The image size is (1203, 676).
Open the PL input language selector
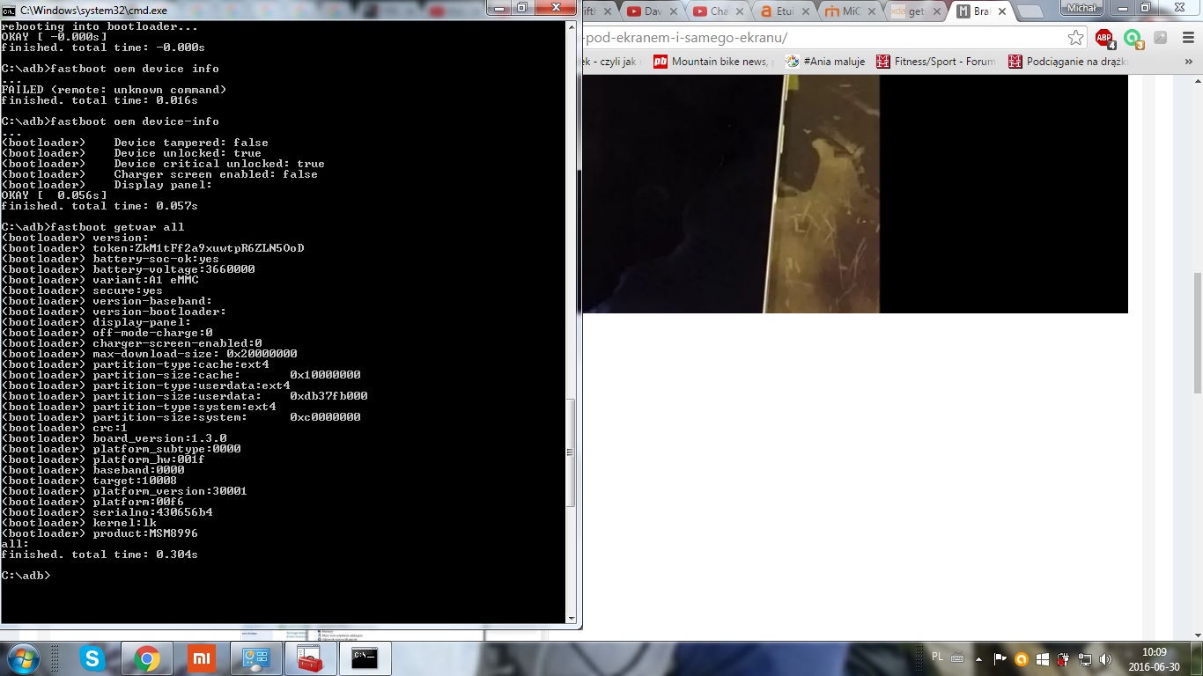click(x=937, y=658)
